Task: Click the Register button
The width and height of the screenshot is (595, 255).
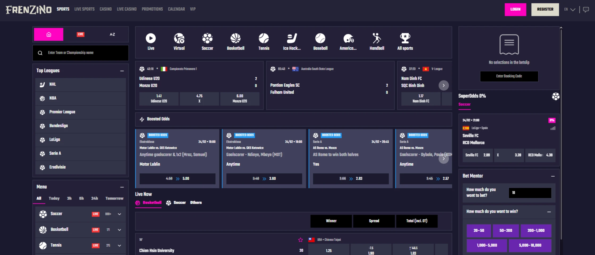Action: (x=545, y=10)
